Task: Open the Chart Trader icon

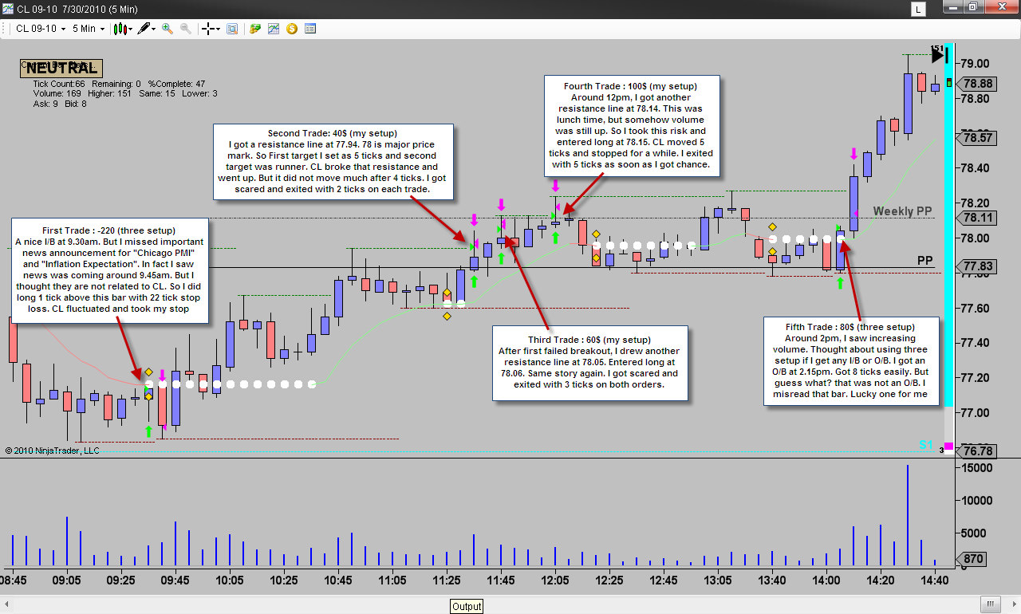Action: point(255,29)
